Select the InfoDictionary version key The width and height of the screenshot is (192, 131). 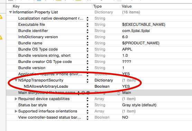click(38, 37)
